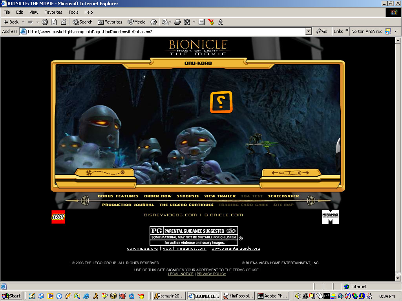The image size is (402, 301).
Task: Open the History toolbar icon
Action: coord(153,22)
